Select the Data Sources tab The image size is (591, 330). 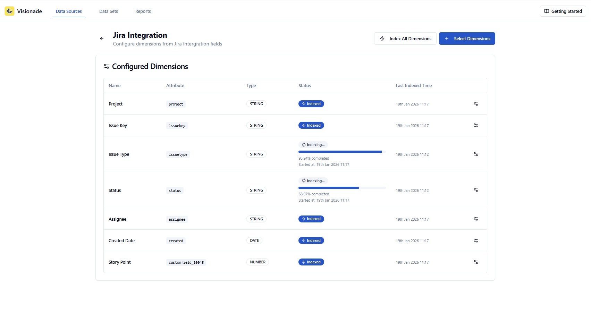coord(68,11)
